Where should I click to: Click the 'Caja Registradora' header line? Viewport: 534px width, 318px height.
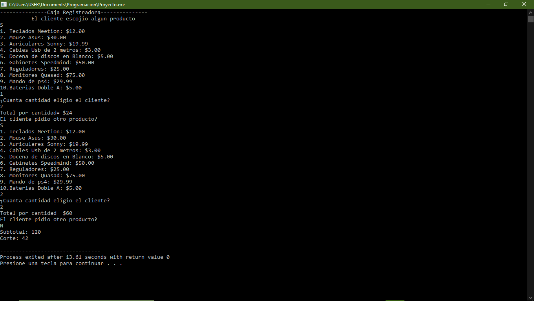(74, 13)
